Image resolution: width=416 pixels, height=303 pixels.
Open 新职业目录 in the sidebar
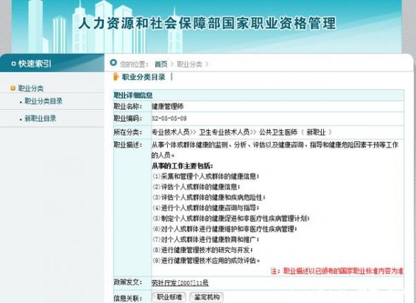point(40,119)
